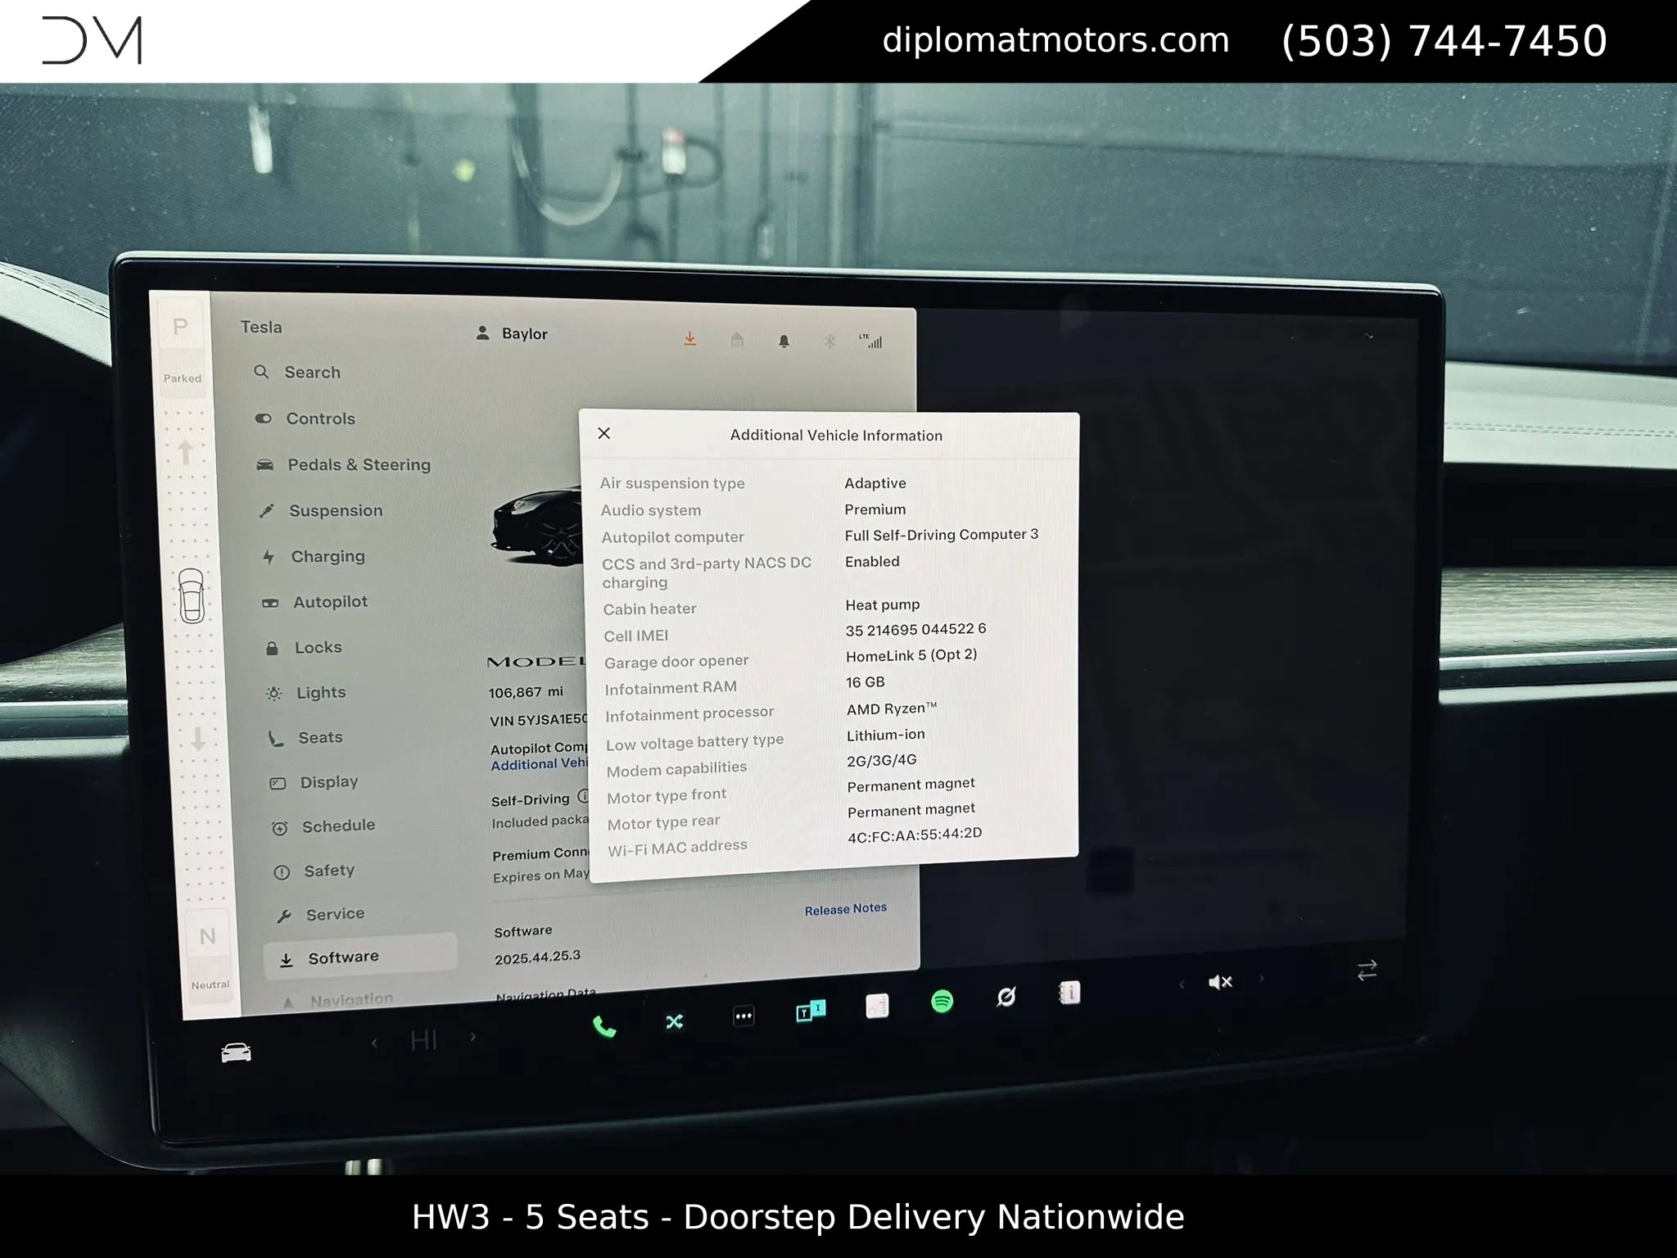Open the Lights settings
The image size is (1677, 1258).
(x=305, y=693)
